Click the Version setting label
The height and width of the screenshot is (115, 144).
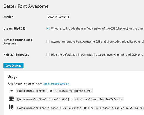8,17
